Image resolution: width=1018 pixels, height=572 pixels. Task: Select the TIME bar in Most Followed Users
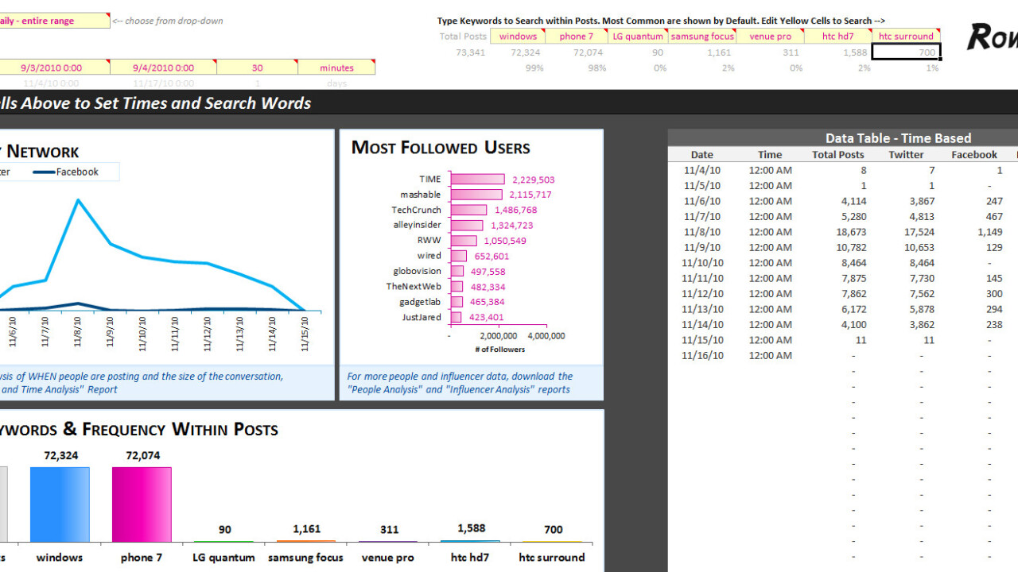click(x=477, y=180)
